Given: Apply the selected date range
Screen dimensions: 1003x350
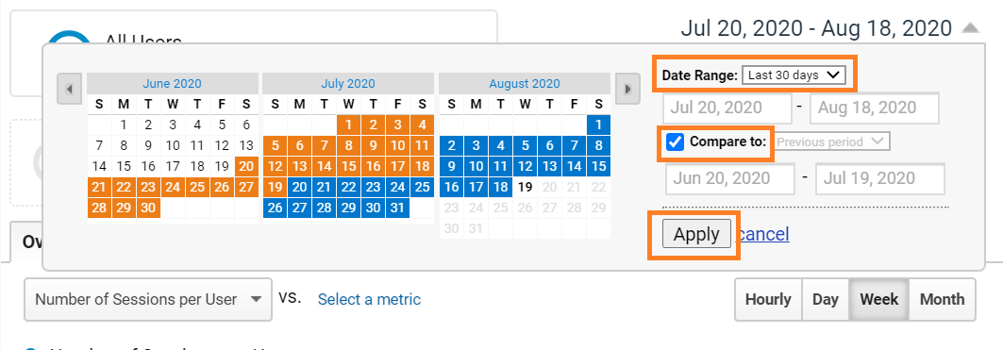Looking at the screenshot, I should click(696, 235).
